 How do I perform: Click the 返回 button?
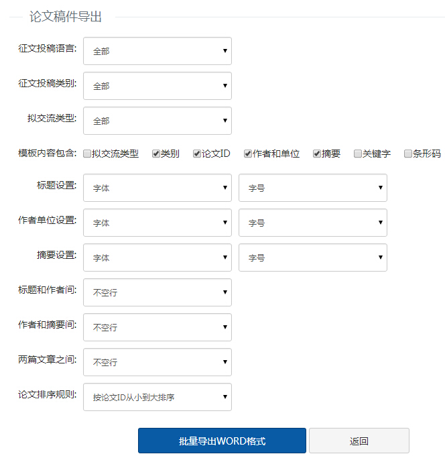(x=359, y=441)
